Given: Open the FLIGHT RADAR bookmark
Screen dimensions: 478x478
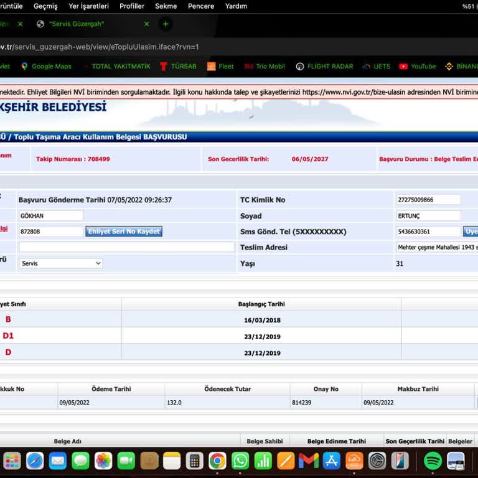Looking at the screenshot, I should [x=324, y=67].
